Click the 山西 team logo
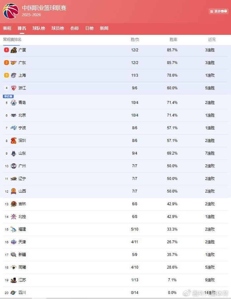 (x=14, y=191)
